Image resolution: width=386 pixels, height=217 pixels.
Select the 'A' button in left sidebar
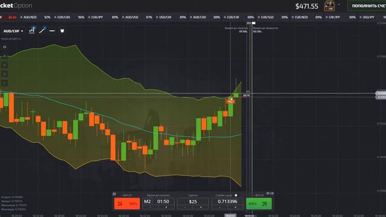coord(5,65)
